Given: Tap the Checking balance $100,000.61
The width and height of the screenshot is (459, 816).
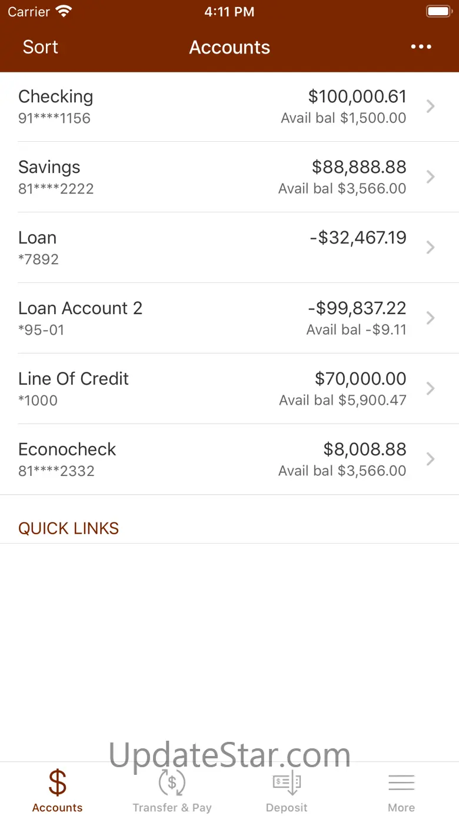Looking at the screenshot, I should pyautogui.click(x=357, y=96).
